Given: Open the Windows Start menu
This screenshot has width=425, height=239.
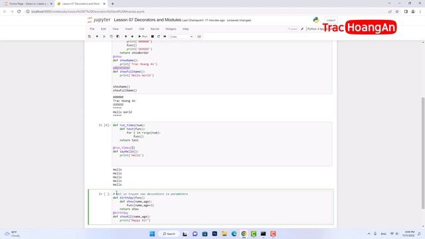Looking at the screenshot, I should tap(152, 234).
